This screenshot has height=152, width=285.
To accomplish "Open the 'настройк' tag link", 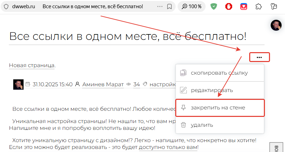I will click(163, 85).
